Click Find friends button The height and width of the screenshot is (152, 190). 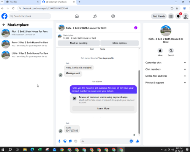point(159,16)
